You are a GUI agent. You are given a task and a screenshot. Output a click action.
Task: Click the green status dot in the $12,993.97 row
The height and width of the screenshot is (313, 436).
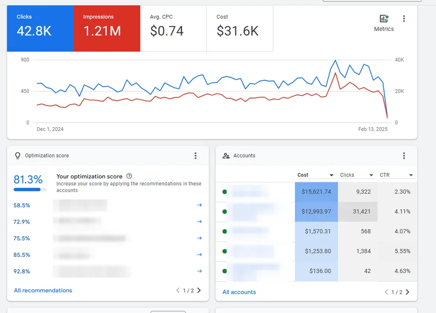225,211
